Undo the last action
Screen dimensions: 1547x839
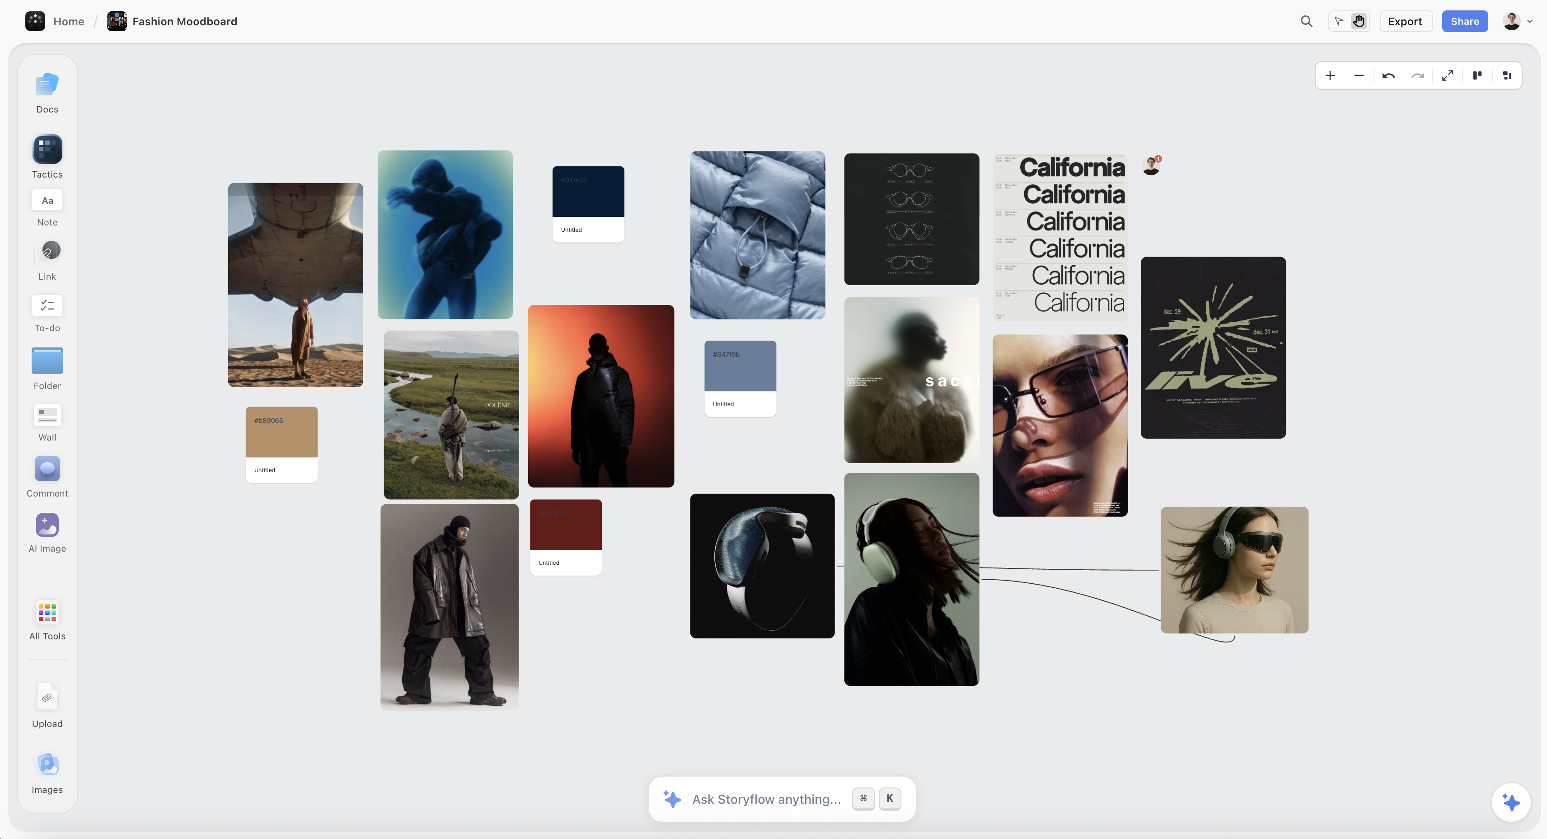click(x=1388, y=75)
